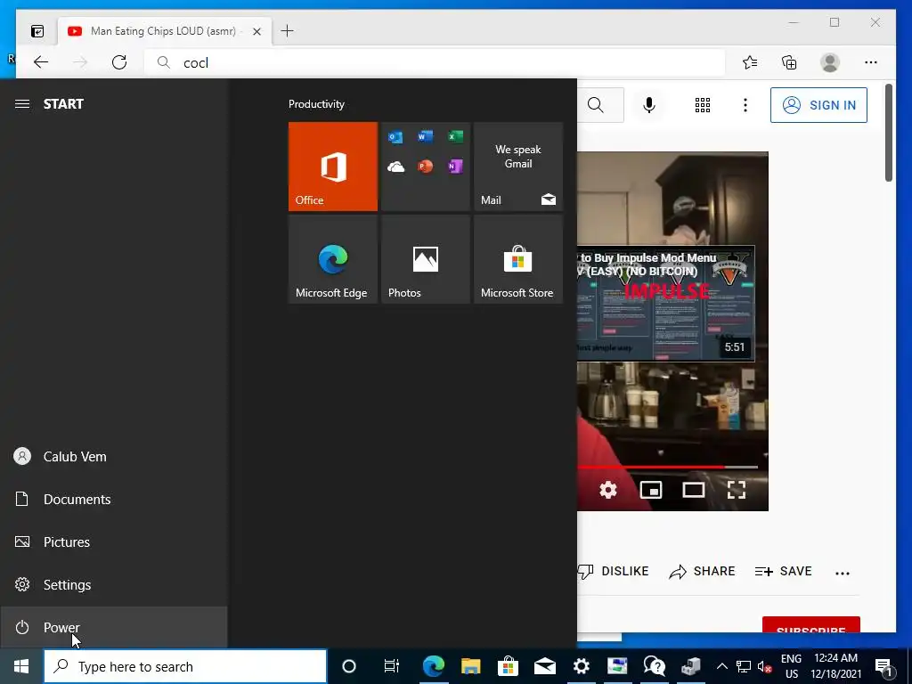This screenshot has height=684, width=912.
Task: Open the clock and calendar flyout
Action: click(835, 666)
